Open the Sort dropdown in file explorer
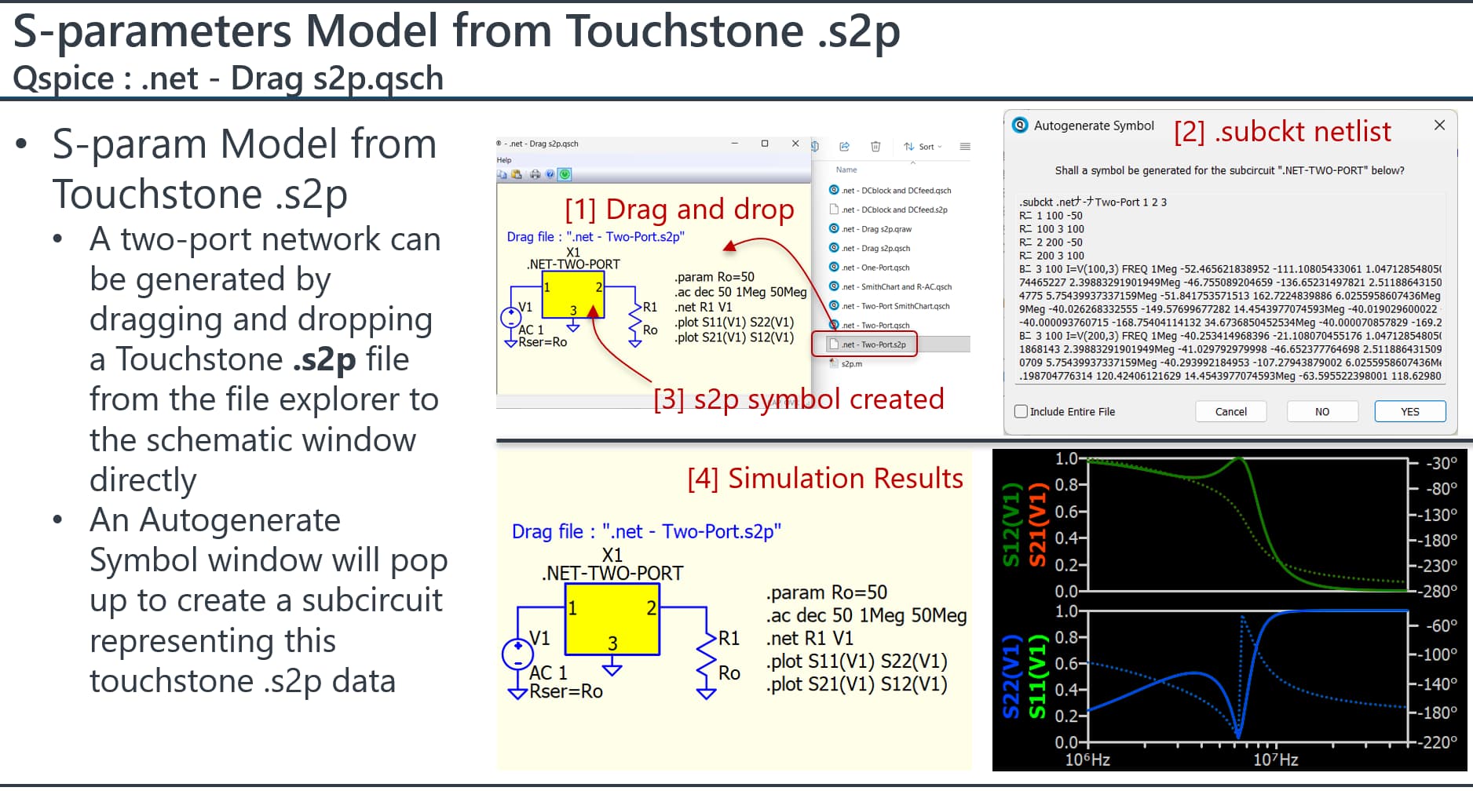Screen dimensions: 1473x791 tap(923, 147)
